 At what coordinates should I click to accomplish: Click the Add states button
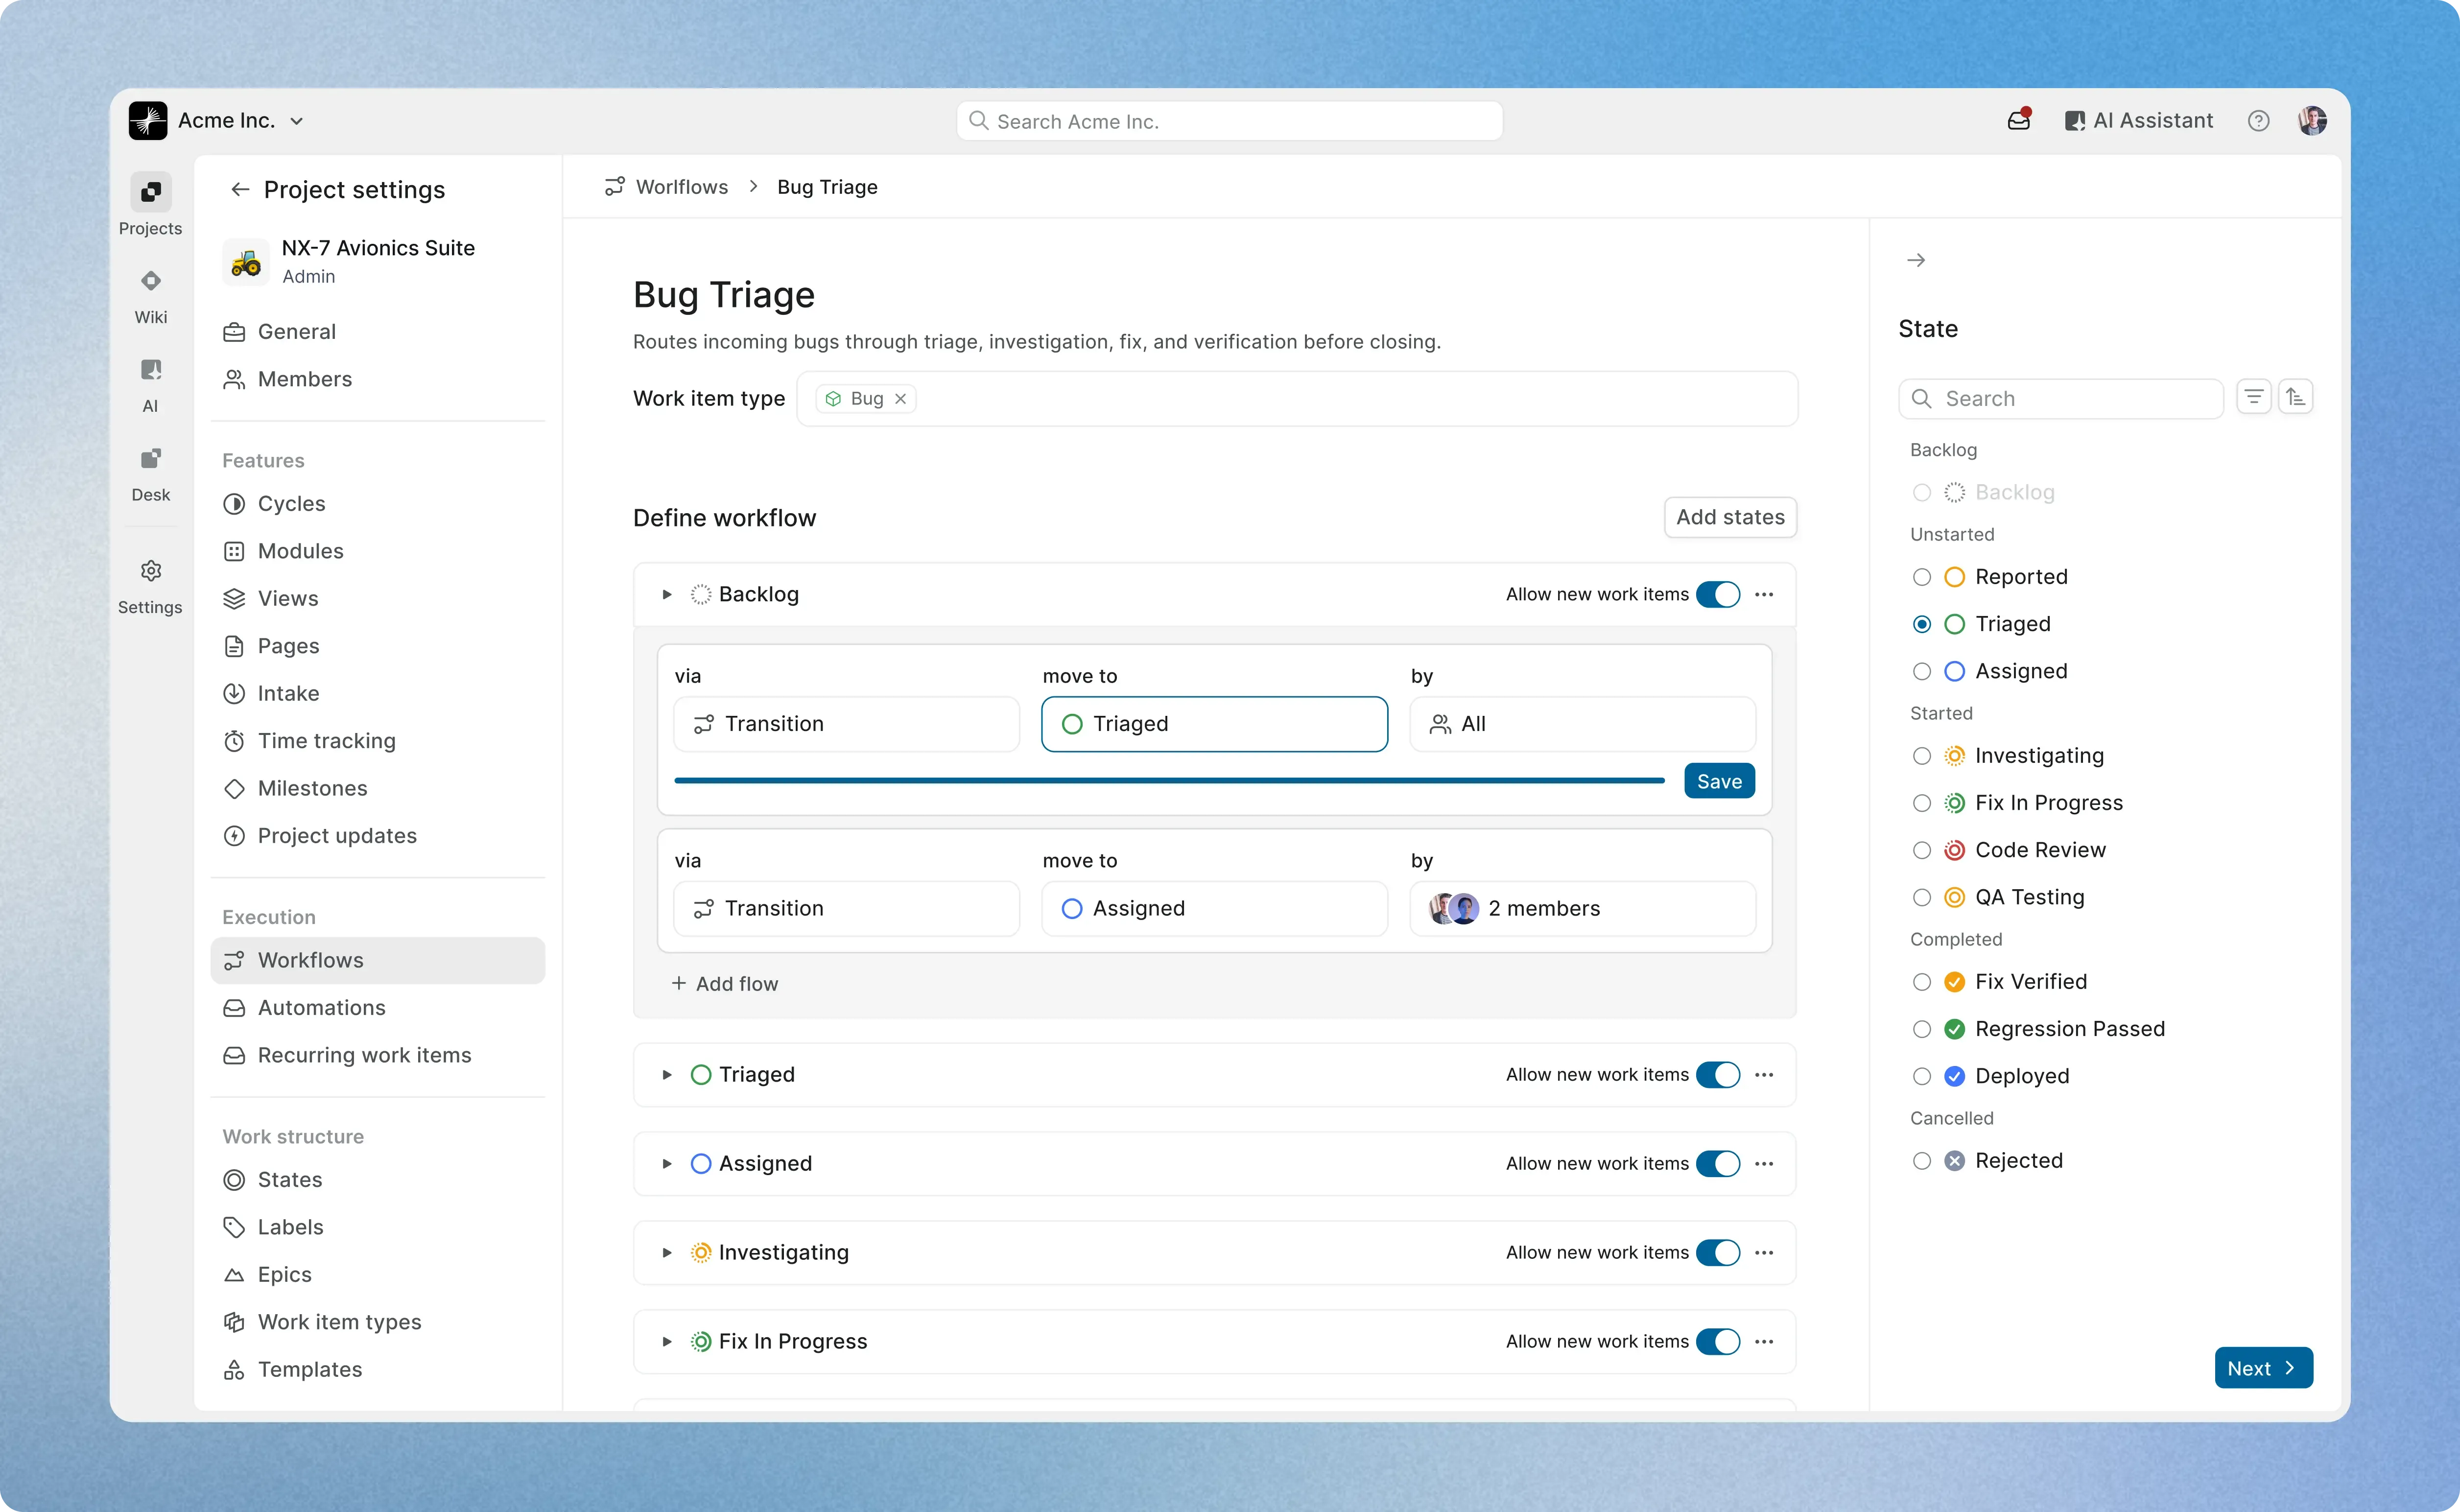(1729, 517)
